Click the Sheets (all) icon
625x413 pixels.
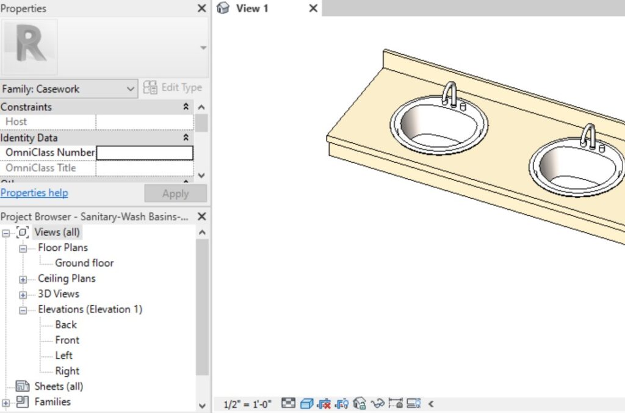click(x=23, y=386)
